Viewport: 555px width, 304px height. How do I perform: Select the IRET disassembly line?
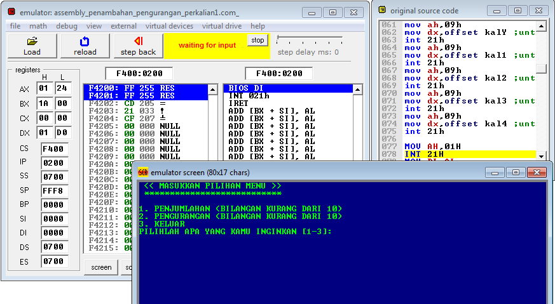pos(288,103)
